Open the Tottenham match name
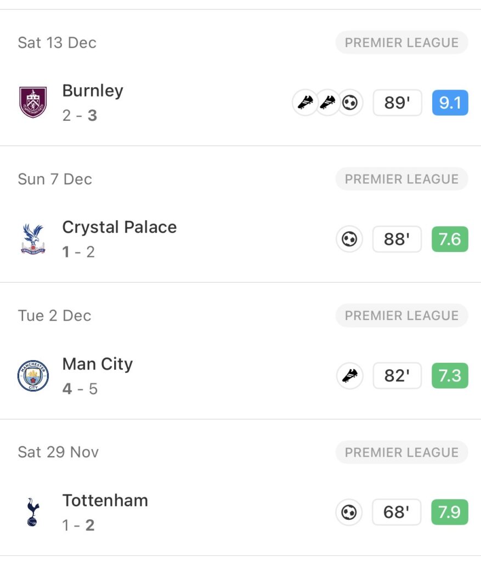481x562 pixels. click(x=105, y=501)
